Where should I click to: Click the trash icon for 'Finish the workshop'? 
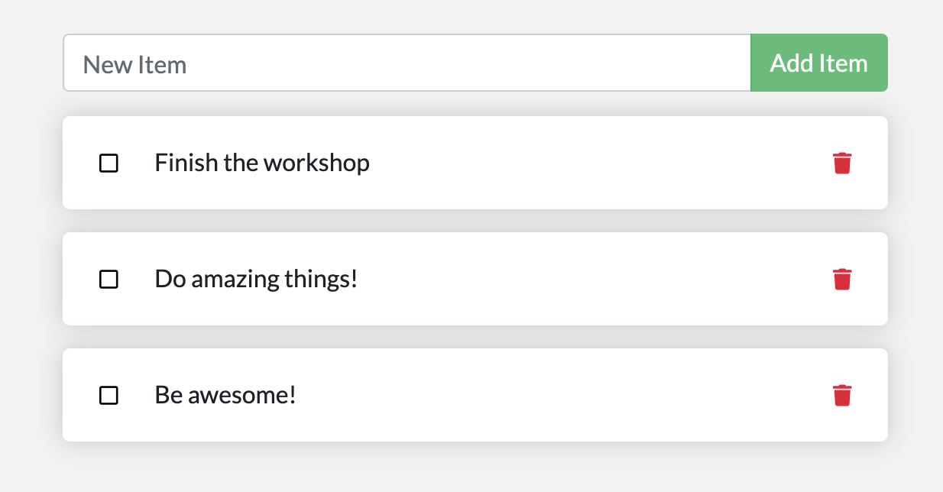pos(842,163)
